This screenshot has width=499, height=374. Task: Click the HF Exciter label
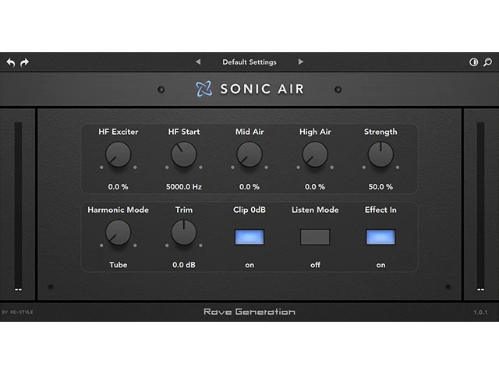pos(118,132)
